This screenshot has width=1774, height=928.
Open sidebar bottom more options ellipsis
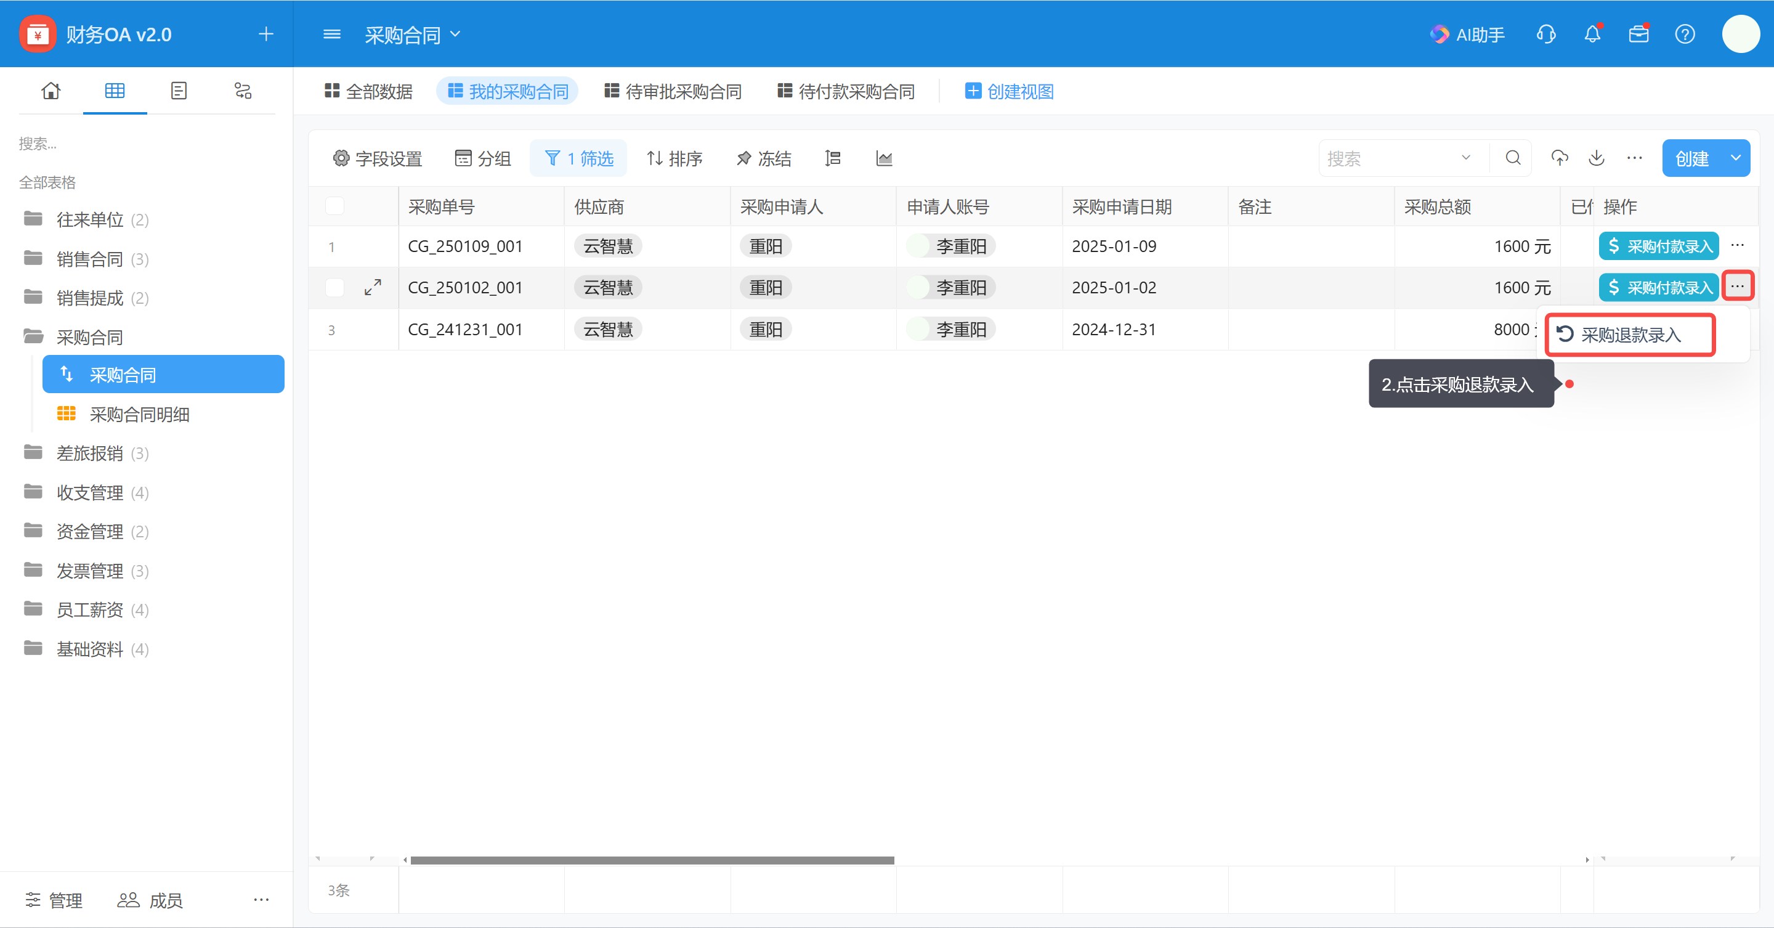point(261,900)
